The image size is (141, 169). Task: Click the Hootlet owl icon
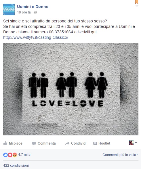[x=95, y=143]
